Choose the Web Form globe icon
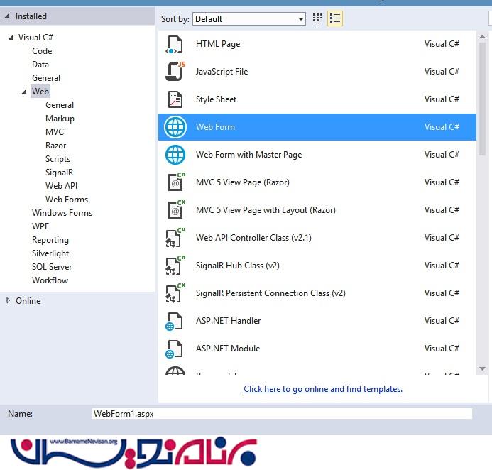This screenshot has height=470, width=492. (175, 127)
